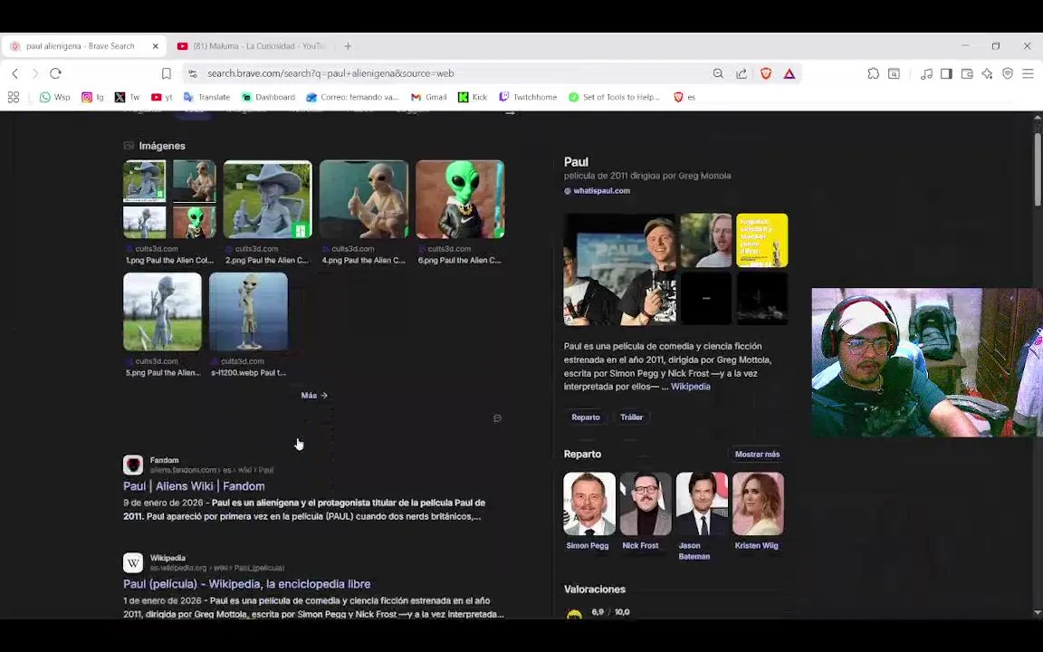1043x652 pixels.
Task: Open the apps grid in bookmarks bar
Action: pyautogui.click(x=14, y=97)
